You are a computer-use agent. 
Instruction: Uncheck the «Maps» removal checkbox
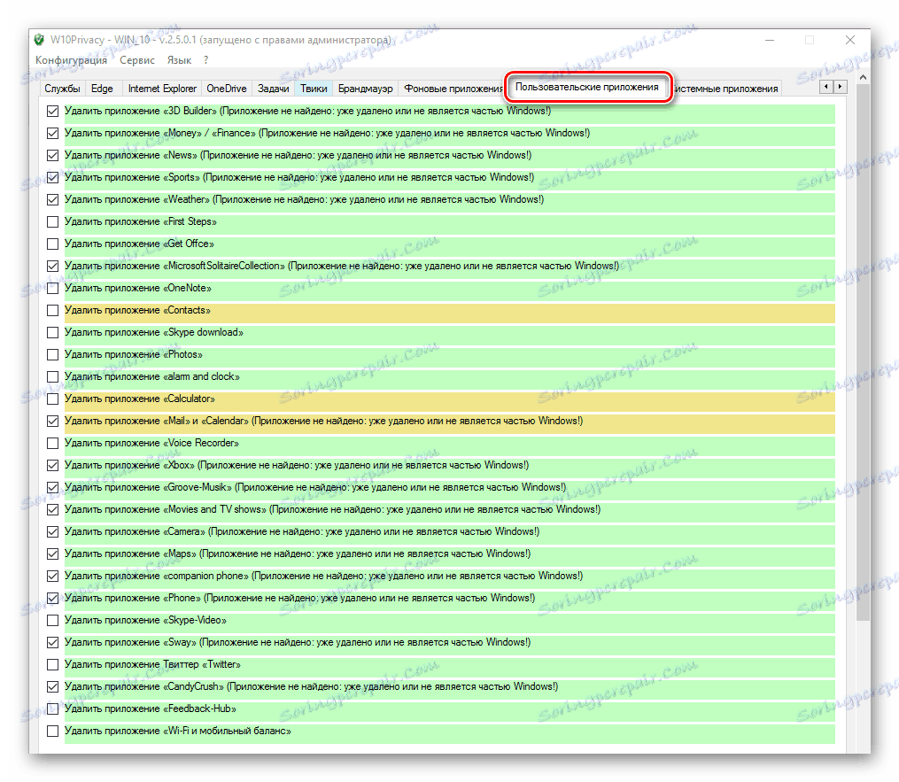(53, 554)
